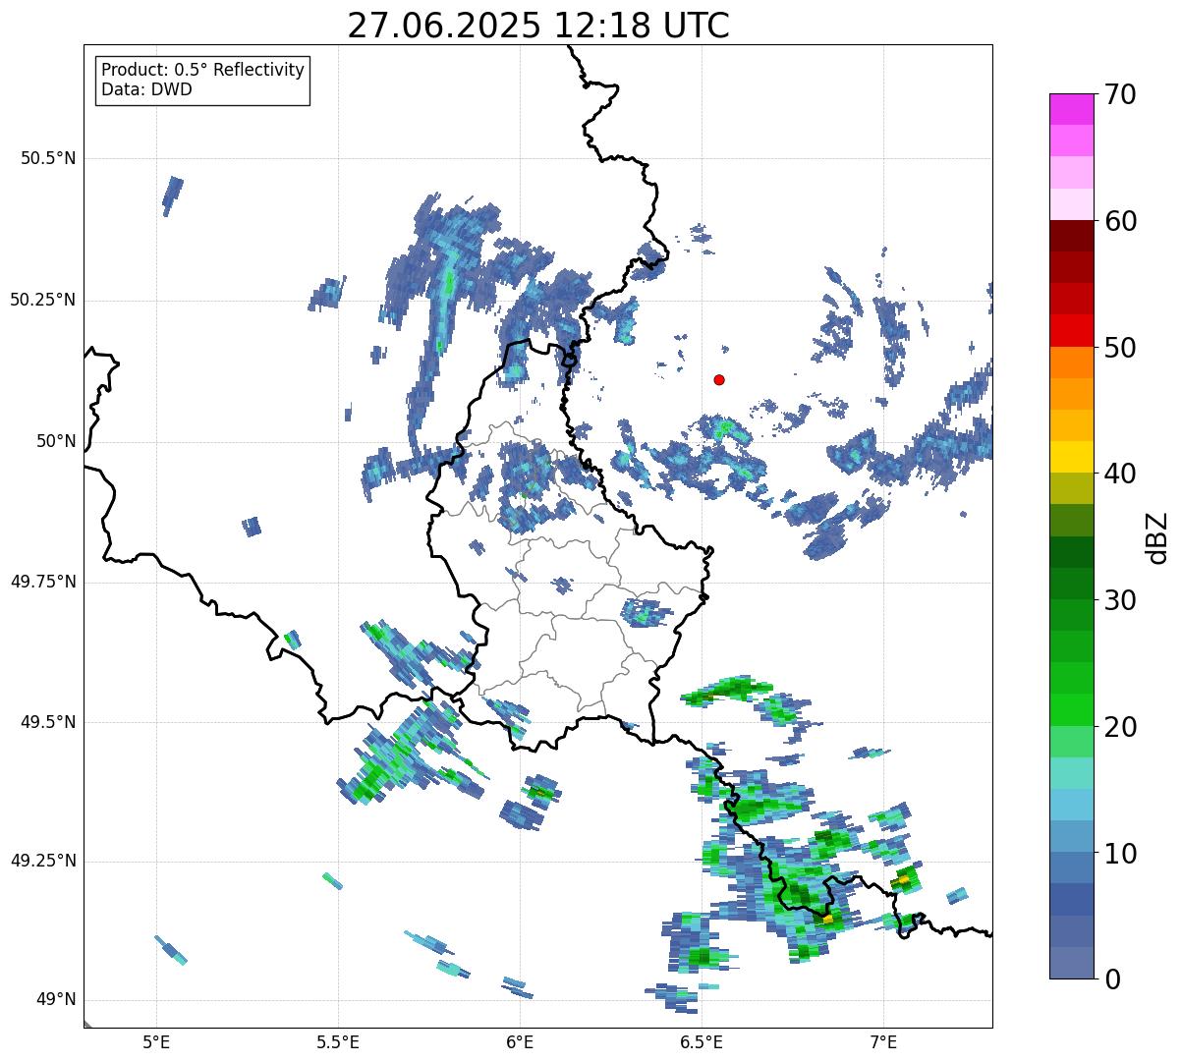
Task: Click the '5.5°E' longitude label
Action: click(338, 1041)
